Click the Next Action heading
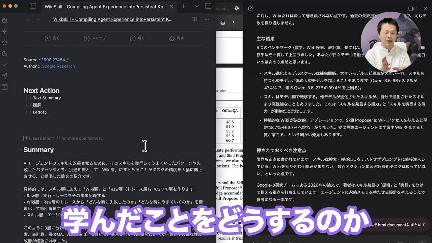 click(x=42, y=90)
